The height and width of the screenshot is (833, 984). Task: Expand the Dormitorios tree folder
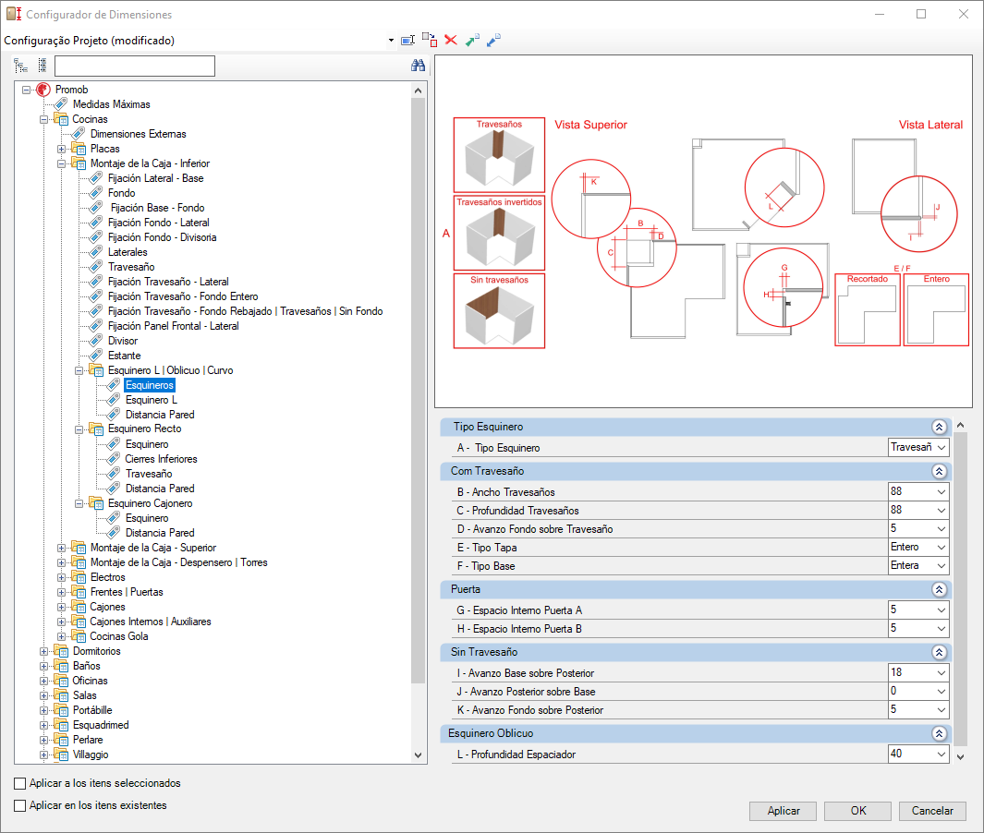pos(44,651)
